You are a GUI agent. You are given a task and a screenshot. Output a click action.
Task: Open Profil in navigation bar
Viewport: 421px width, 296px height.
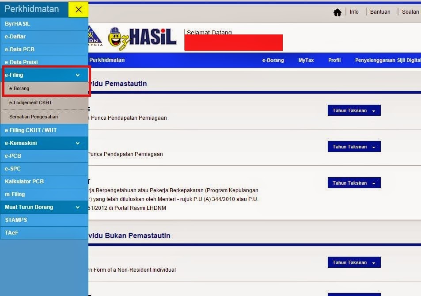(334, 60)
